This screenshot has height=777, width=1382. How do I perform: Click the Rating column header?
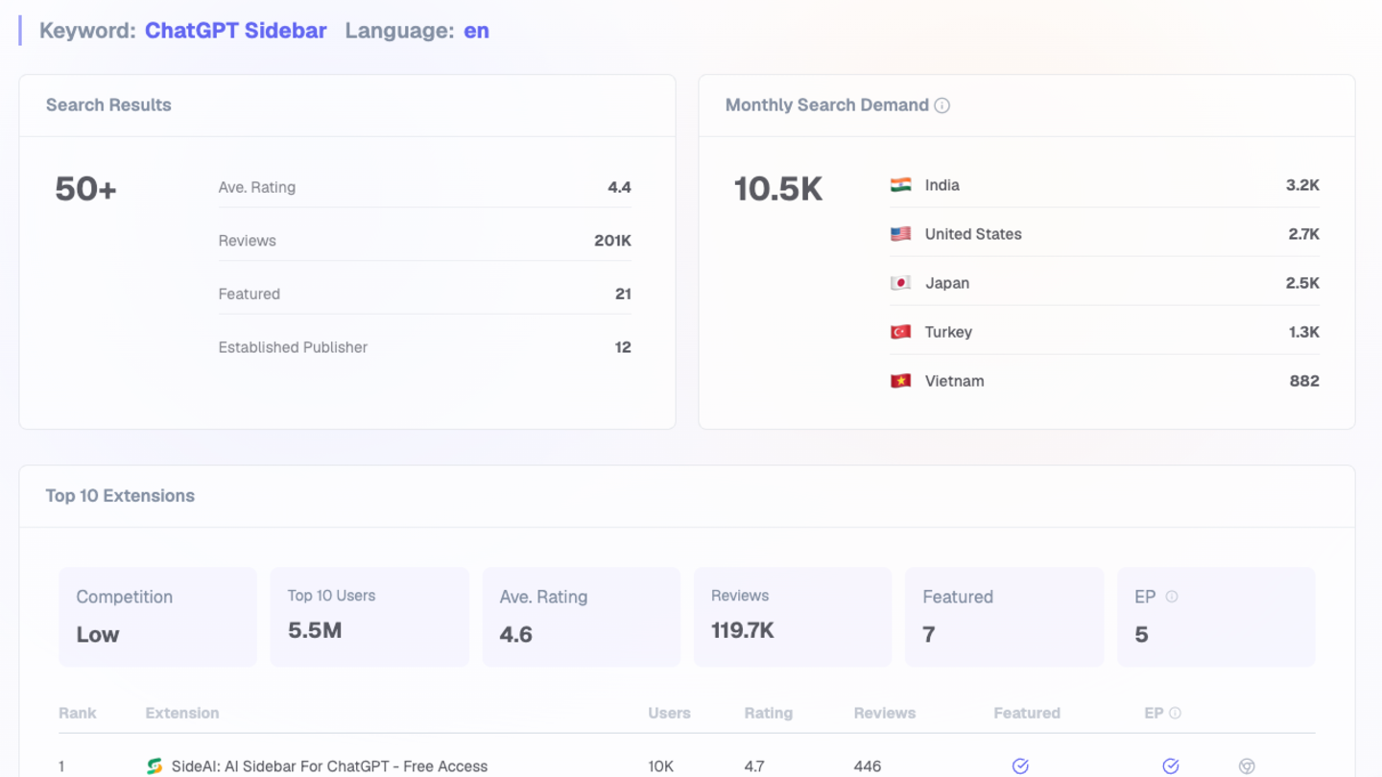click(x=768, y=713)
